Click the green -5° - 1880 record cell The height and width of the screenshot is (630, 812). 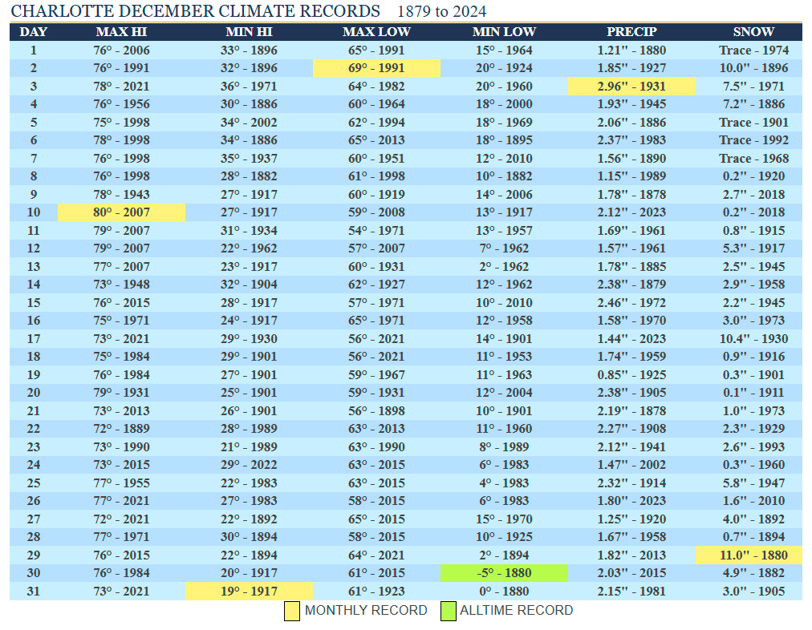pyautogui.click(x=504, y=573)
